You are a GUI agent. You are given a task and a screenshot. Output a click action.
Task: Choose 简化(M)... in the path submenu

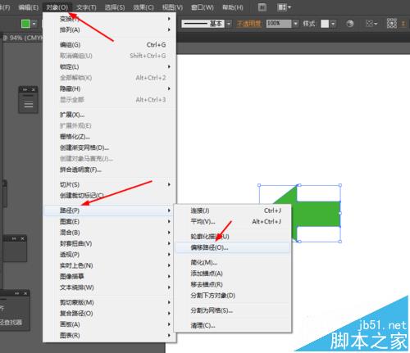click(233, 263)
